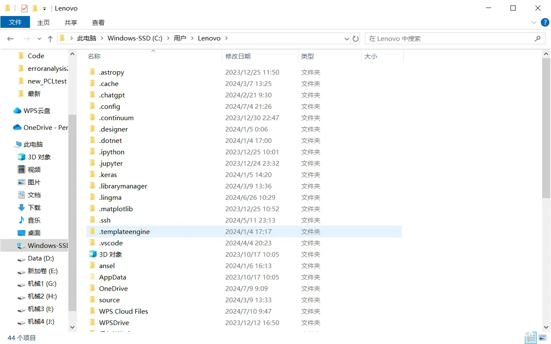
Task: Select 图片 in the navigation pane
Action: click(x=34, y=182)
